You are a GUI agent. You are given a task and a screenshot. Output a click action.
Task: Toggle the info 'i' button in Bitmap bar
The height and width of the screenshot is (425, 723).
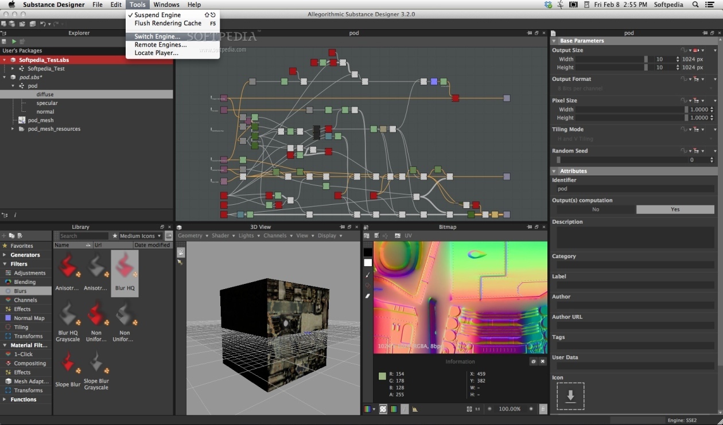coord(405,409)
